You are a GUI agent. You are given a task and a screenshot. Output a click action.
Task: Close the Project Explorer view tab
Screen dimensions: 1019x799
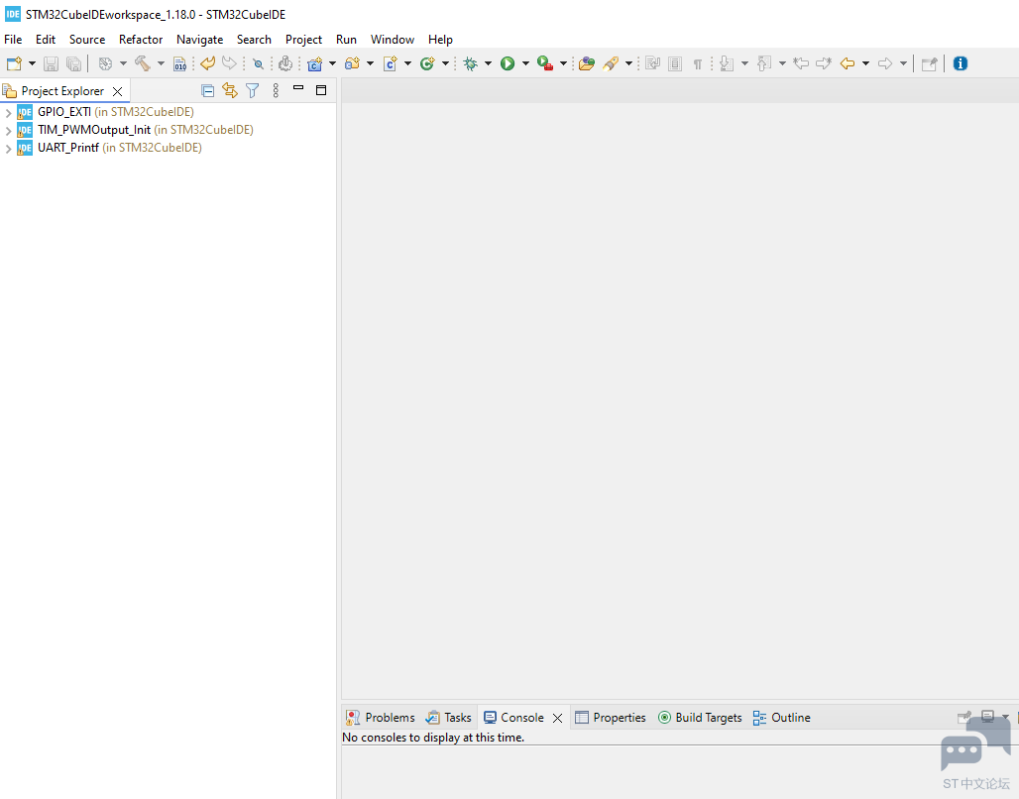117,91
